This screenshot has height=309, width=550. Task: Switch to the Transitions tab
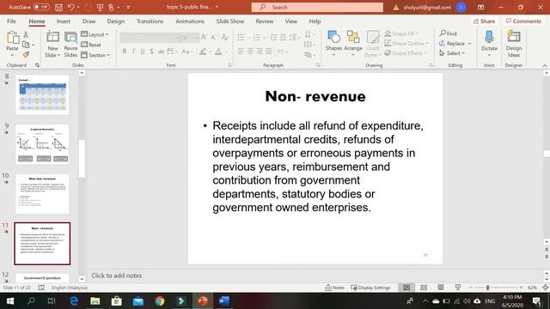tap(150, 21)
